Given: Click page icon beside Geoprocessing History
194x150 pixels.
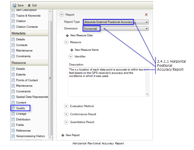Looking at the screenshot, I should click(x=13, y=136).
